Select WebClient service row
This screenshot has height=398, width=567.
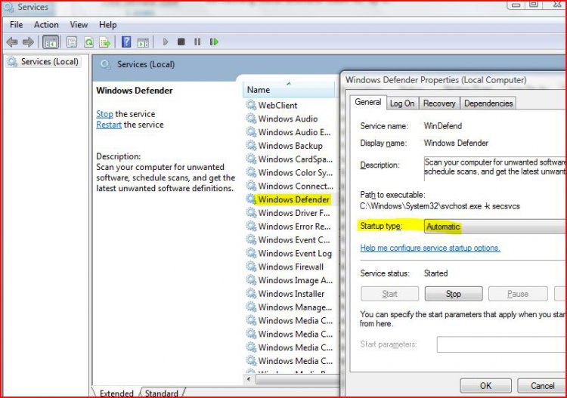coord(277,105)
